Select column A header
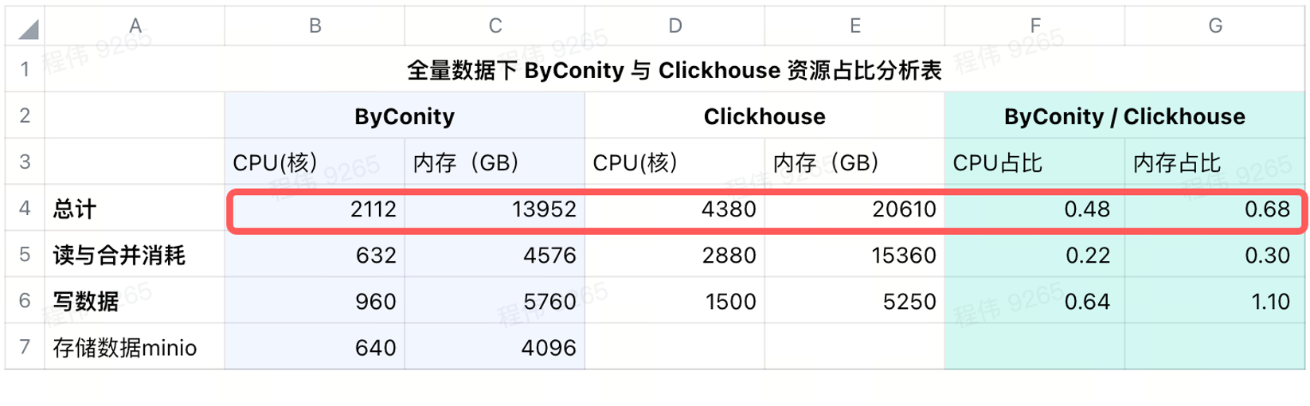This screenshot has height=406, width=1310. (x=135, y=26)
